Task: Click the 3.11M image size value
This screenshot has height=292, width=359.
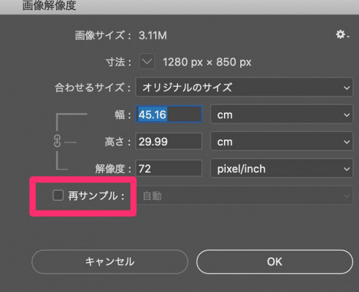Action: pyautogui.click(x=153, y=36)
